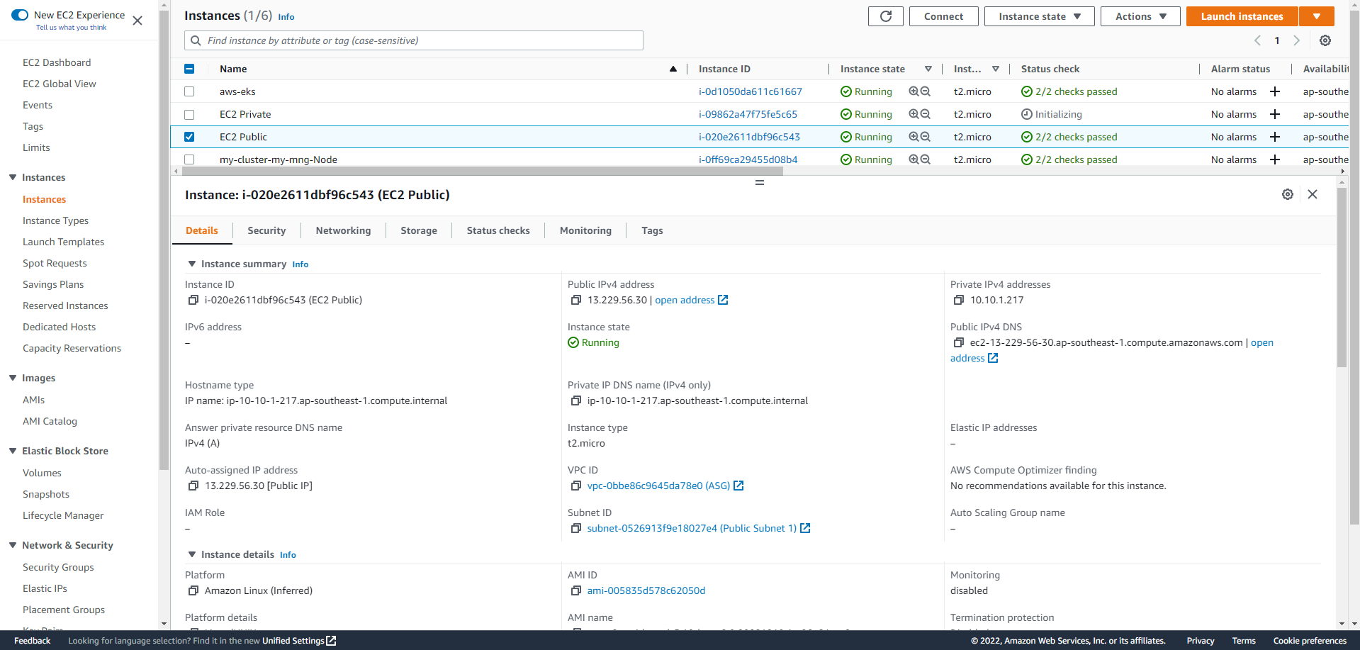Screen dimensions: 1360x650
Task: Collapse Network & Security sidebar section
Action: click(x=13, y=545)
